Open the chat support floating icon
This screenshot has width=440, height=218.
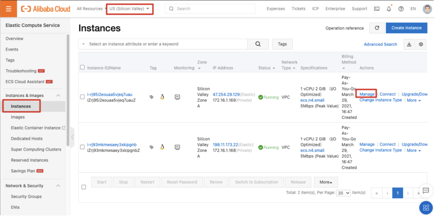426,191
